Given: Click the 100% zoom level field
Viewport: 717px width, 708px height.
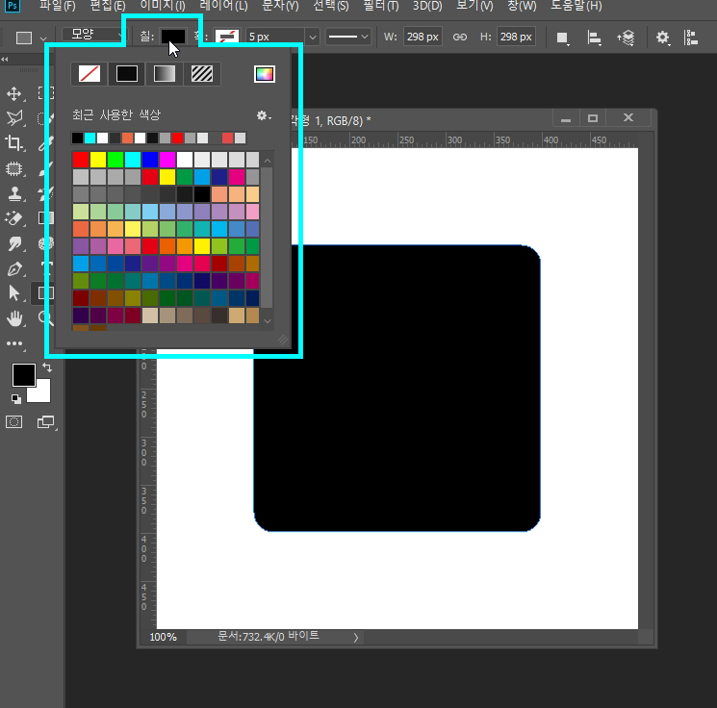Looking at the screenshot, I should (164, 637).
